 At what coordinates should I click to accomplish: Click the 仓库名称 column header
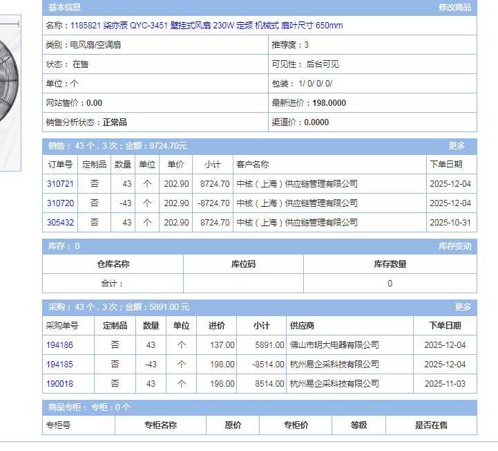coord(113,264)
